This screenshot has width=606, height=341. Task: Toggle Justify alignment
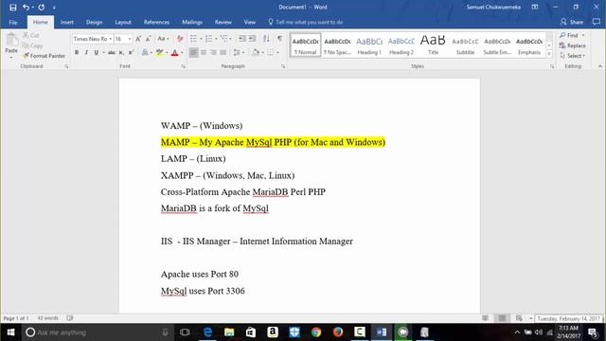tap(223, 52)
